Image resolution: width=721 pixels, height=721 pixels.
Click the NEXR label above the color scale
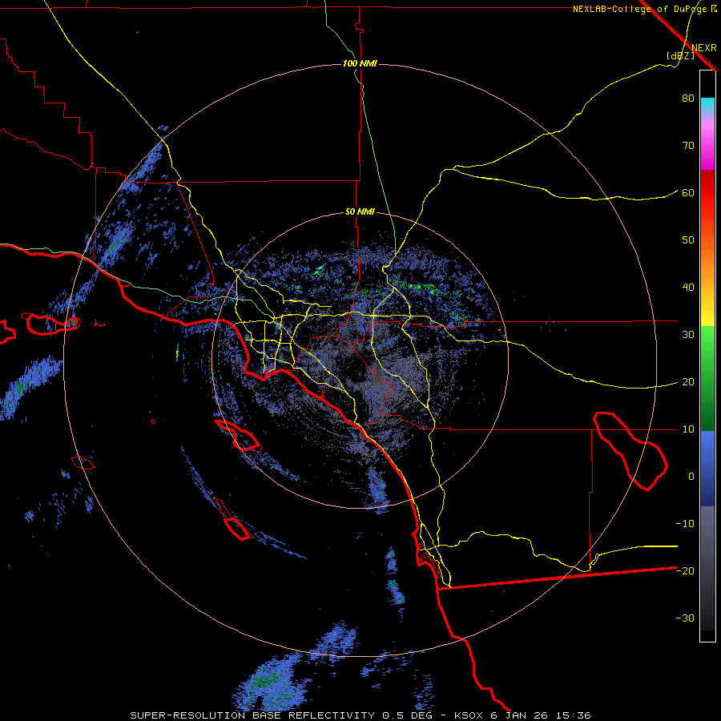coord(704,48)
